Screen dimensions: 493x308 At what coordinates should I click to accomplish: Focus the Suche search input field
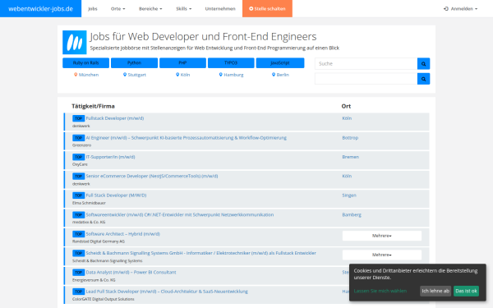pyautogui.click(x=366, y=64)
